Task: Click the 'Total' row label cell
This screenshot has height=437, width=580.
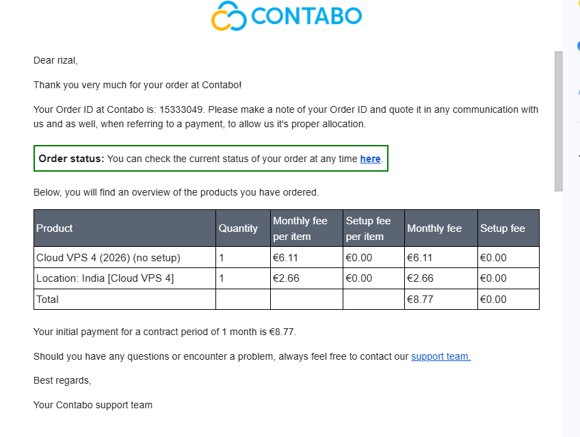Action: pyautogui.click(x=124, y=300)
